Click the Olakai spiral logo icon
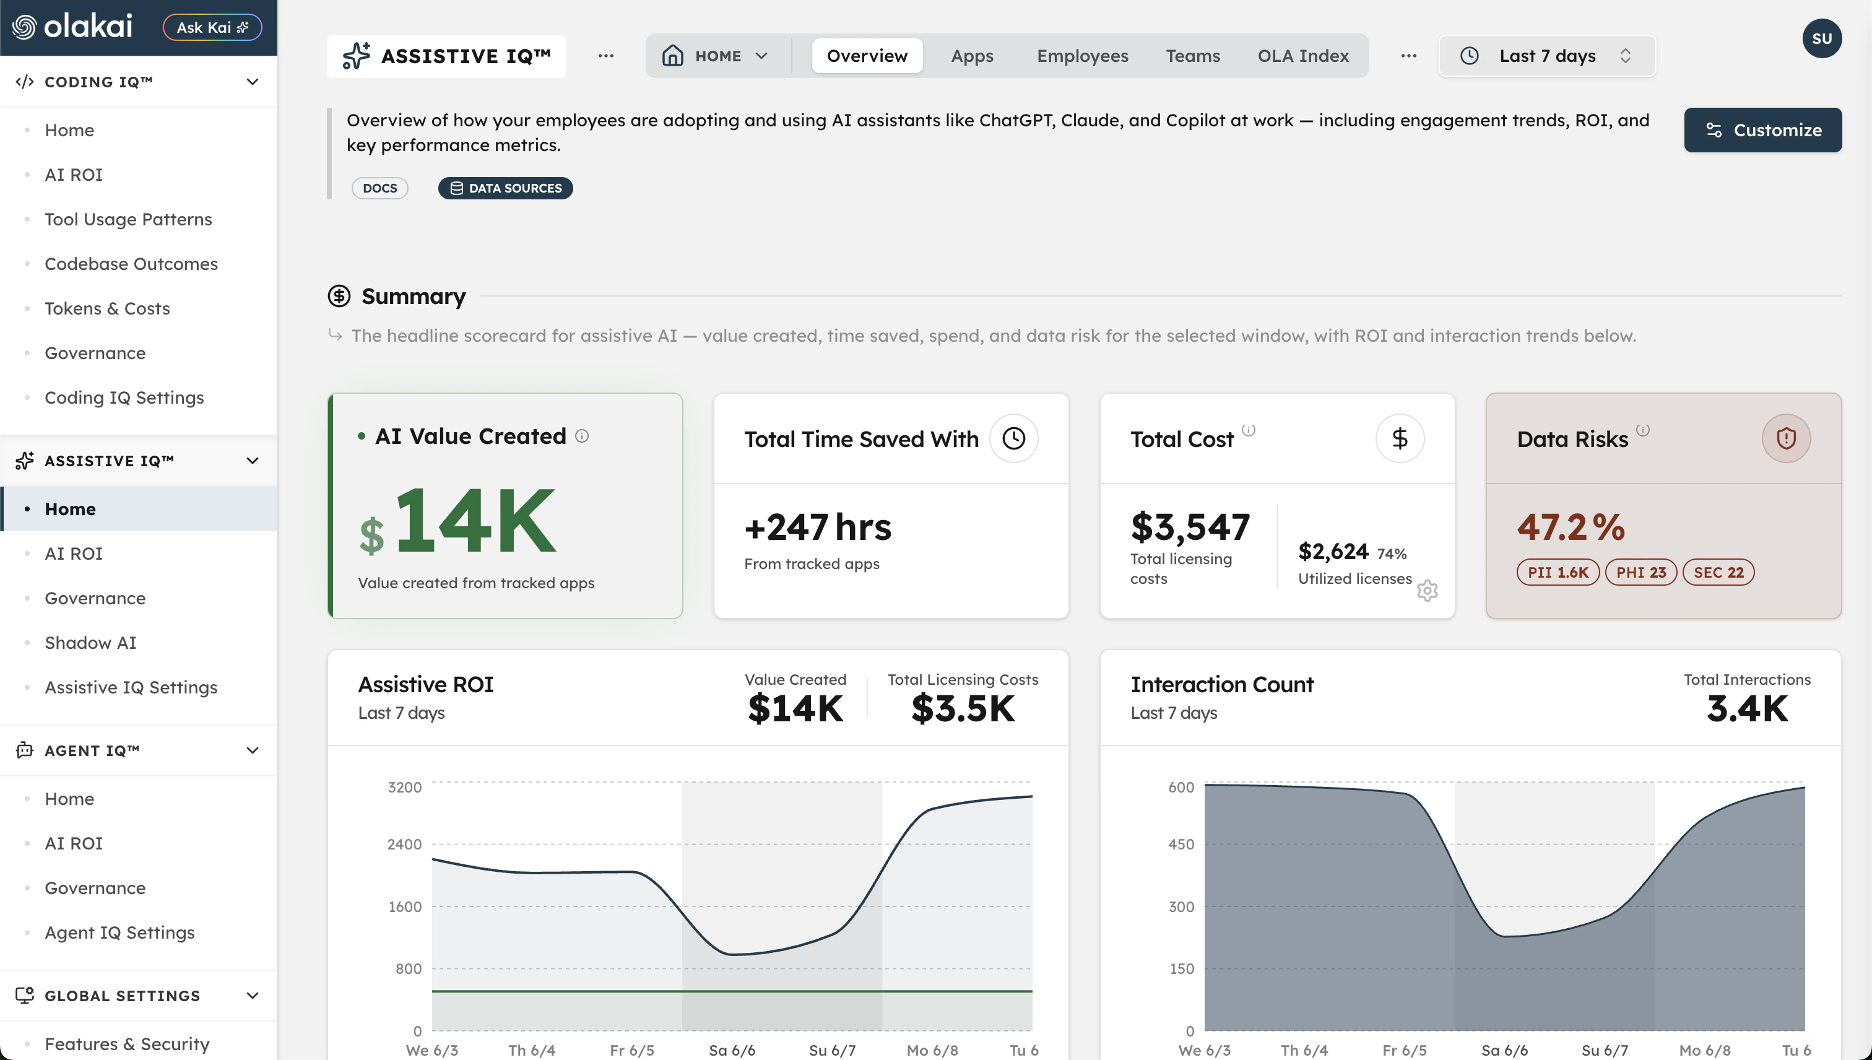The image size is (1872, 1060). click(x=24, y=27)
